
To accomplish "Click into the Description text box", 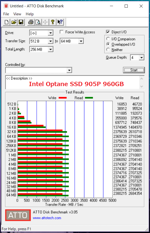I will coord(72,83).
